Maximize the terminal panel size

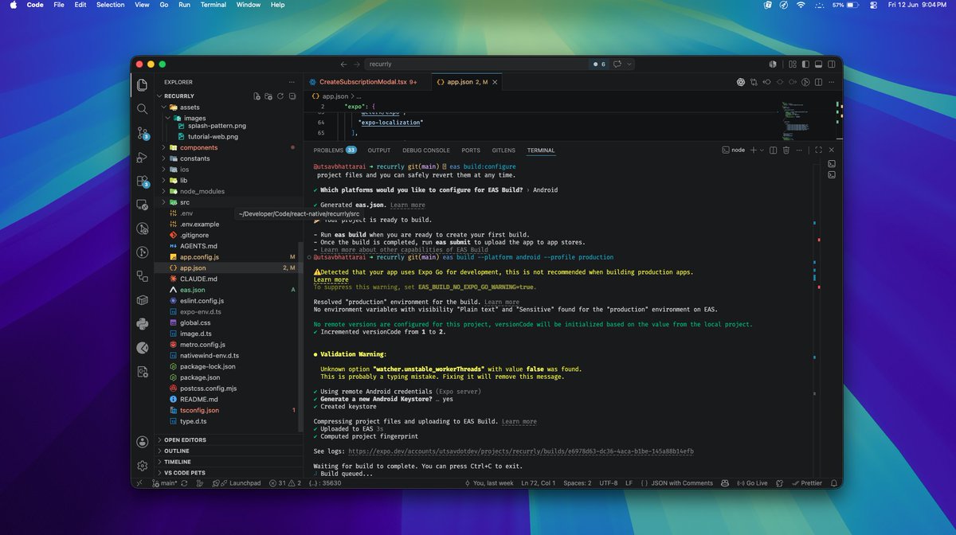point(818,150)
